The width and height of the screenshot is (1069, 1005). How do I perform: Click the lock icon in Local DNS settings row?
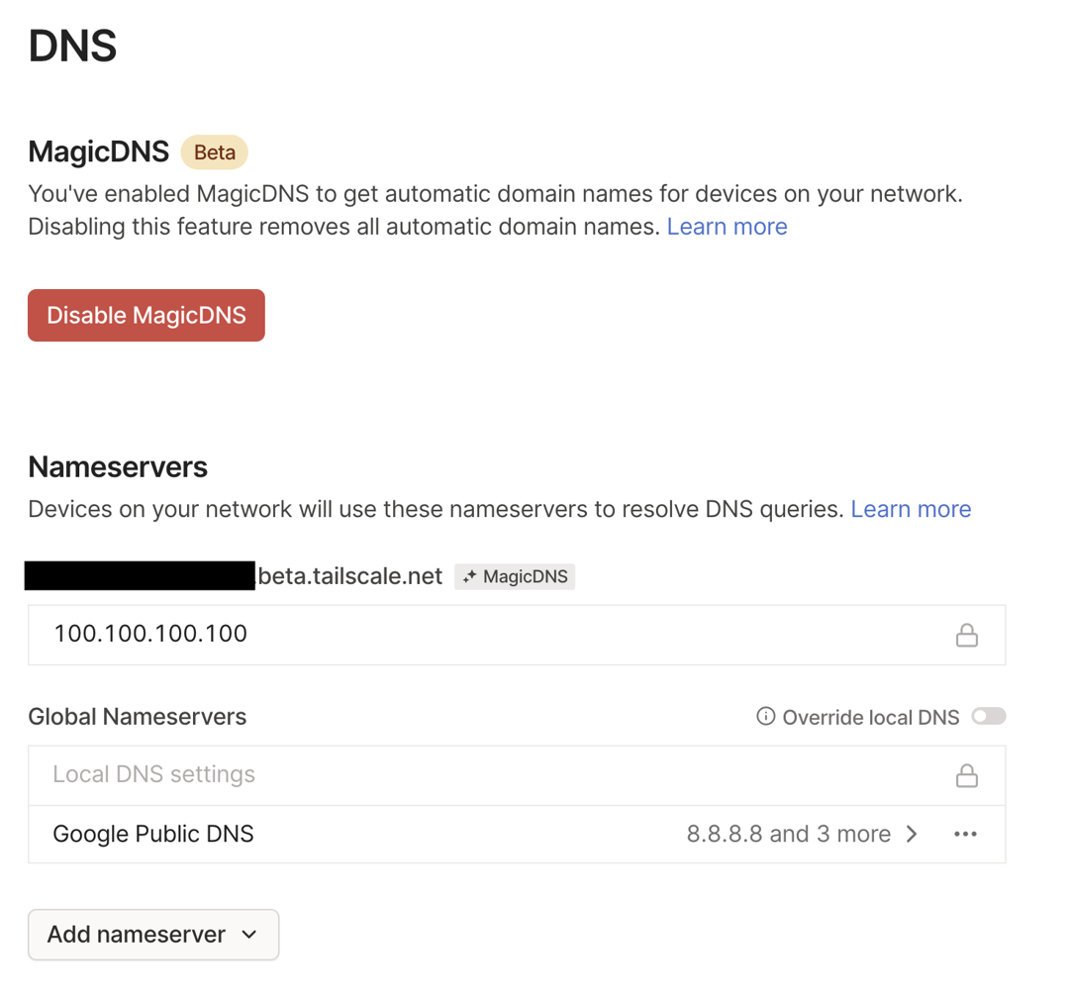(966, 775)
